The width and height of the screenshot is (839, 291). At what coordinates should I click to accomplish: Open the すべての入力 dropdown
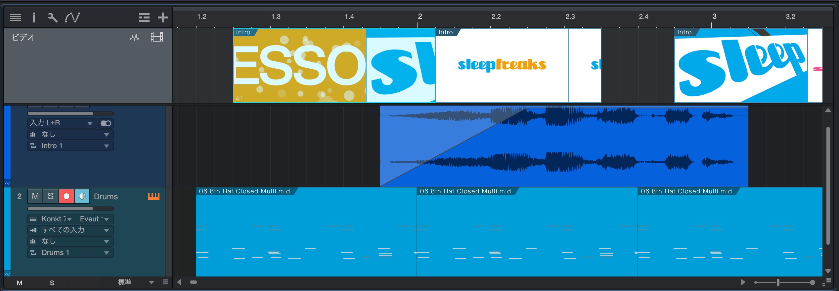70,230
